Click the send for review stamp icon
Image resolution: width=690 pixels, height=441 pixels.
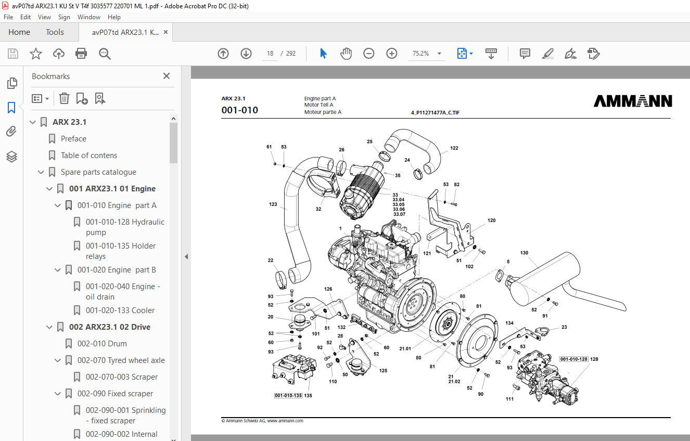594,54
